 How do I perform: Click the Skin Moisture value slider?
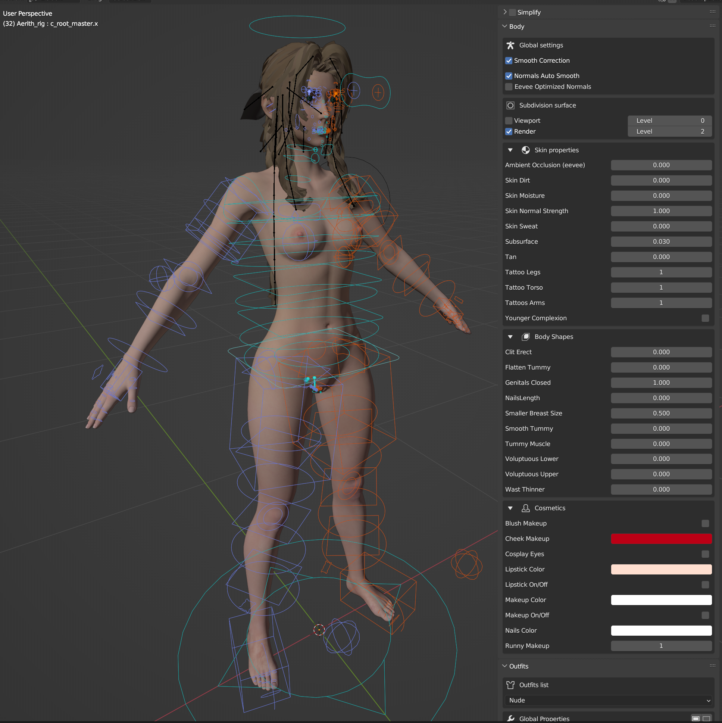[x=662, y=196]
